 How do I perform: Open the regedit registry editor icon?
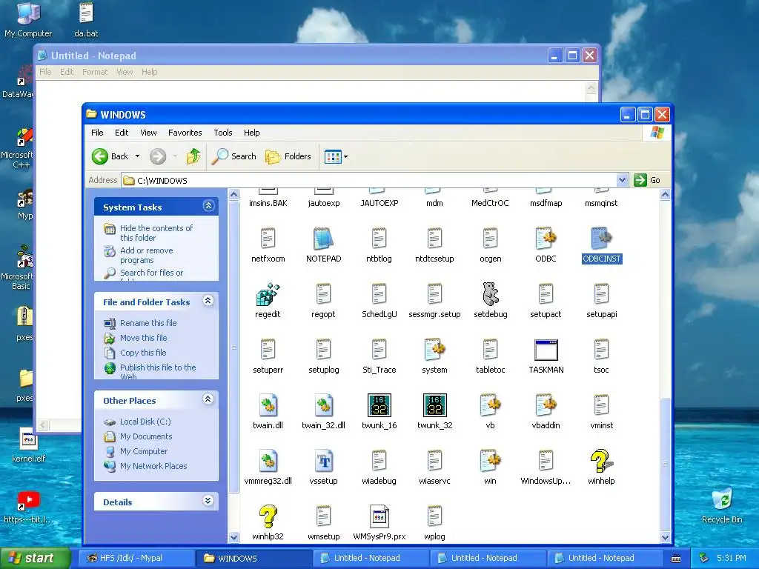[268, 294]
